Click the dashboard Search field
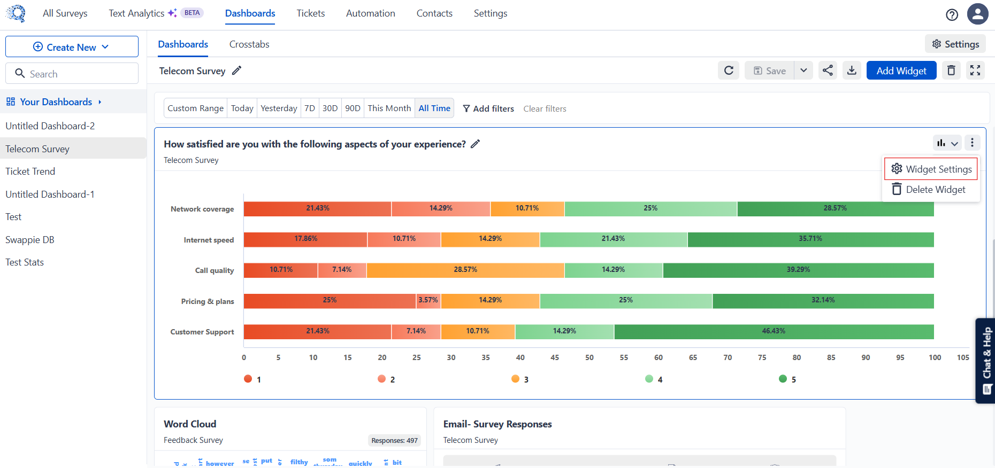The image size is (995, 468). [x=72, y=74]
